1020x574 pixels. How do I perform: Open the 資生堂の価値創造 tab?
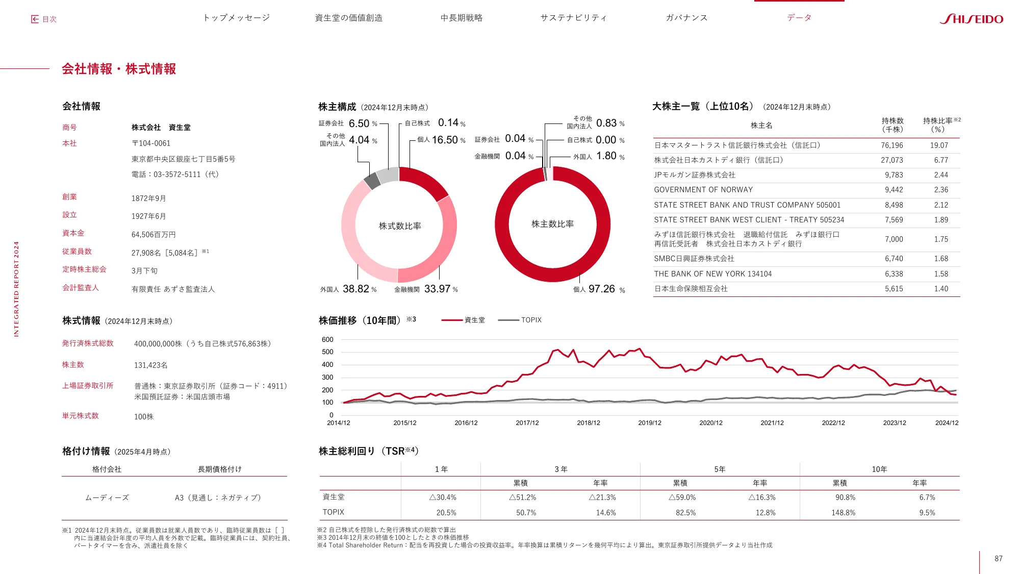coord(349,18)
